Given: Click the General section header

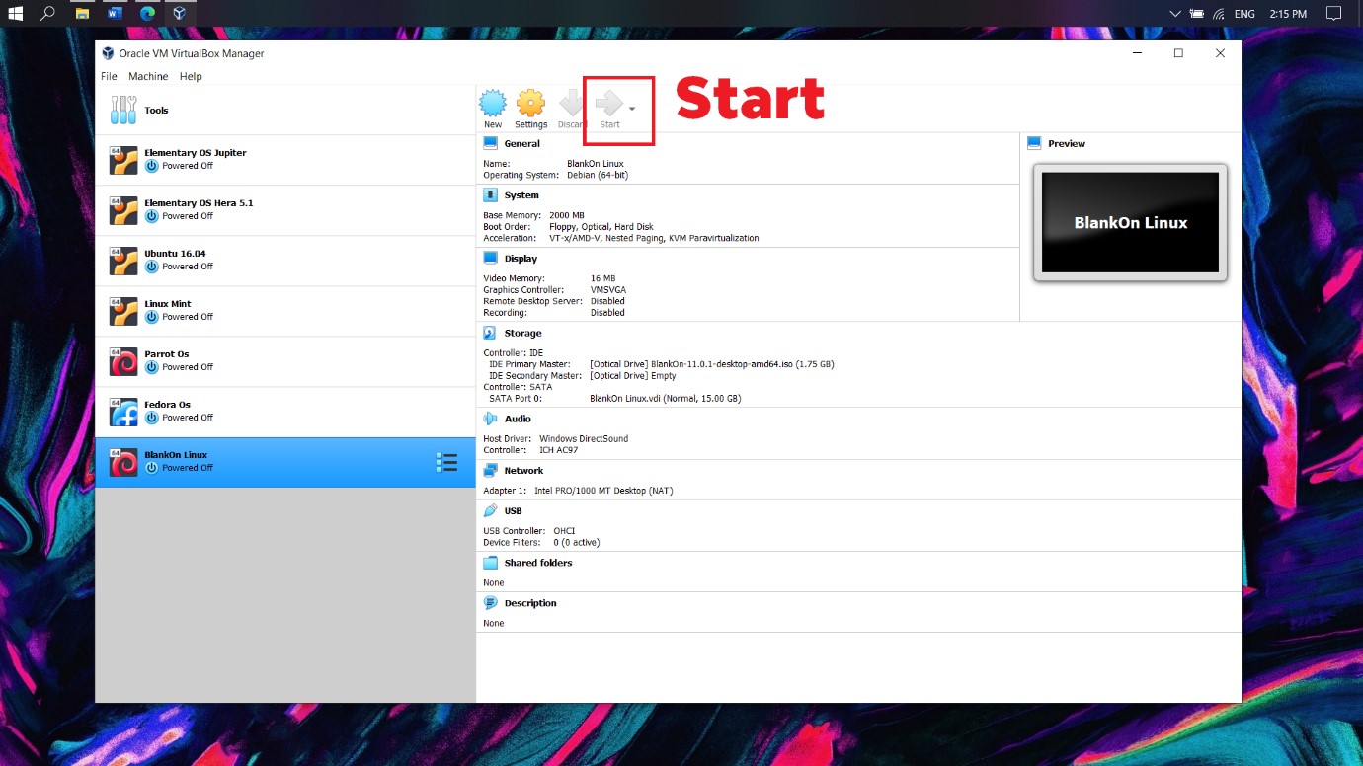Looking at the screenshot, I should point(521,144).
